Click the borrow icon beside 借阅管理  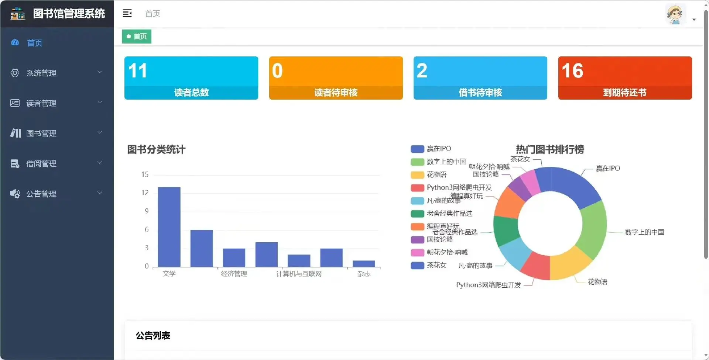[15, 163]
